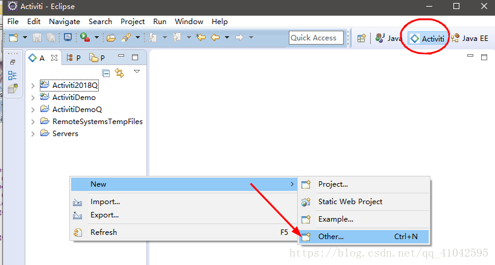This screenshot has height=265, width=495.
Task: Open the Edit menu
Action: (34, 22)
